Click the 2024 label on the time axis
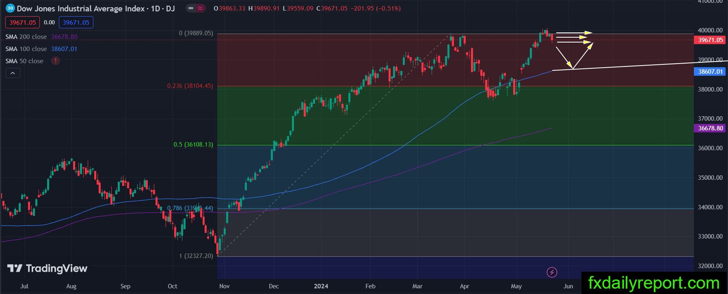This screenshot has width=728, height=294. pyautogui.click(x=321, y=286)
